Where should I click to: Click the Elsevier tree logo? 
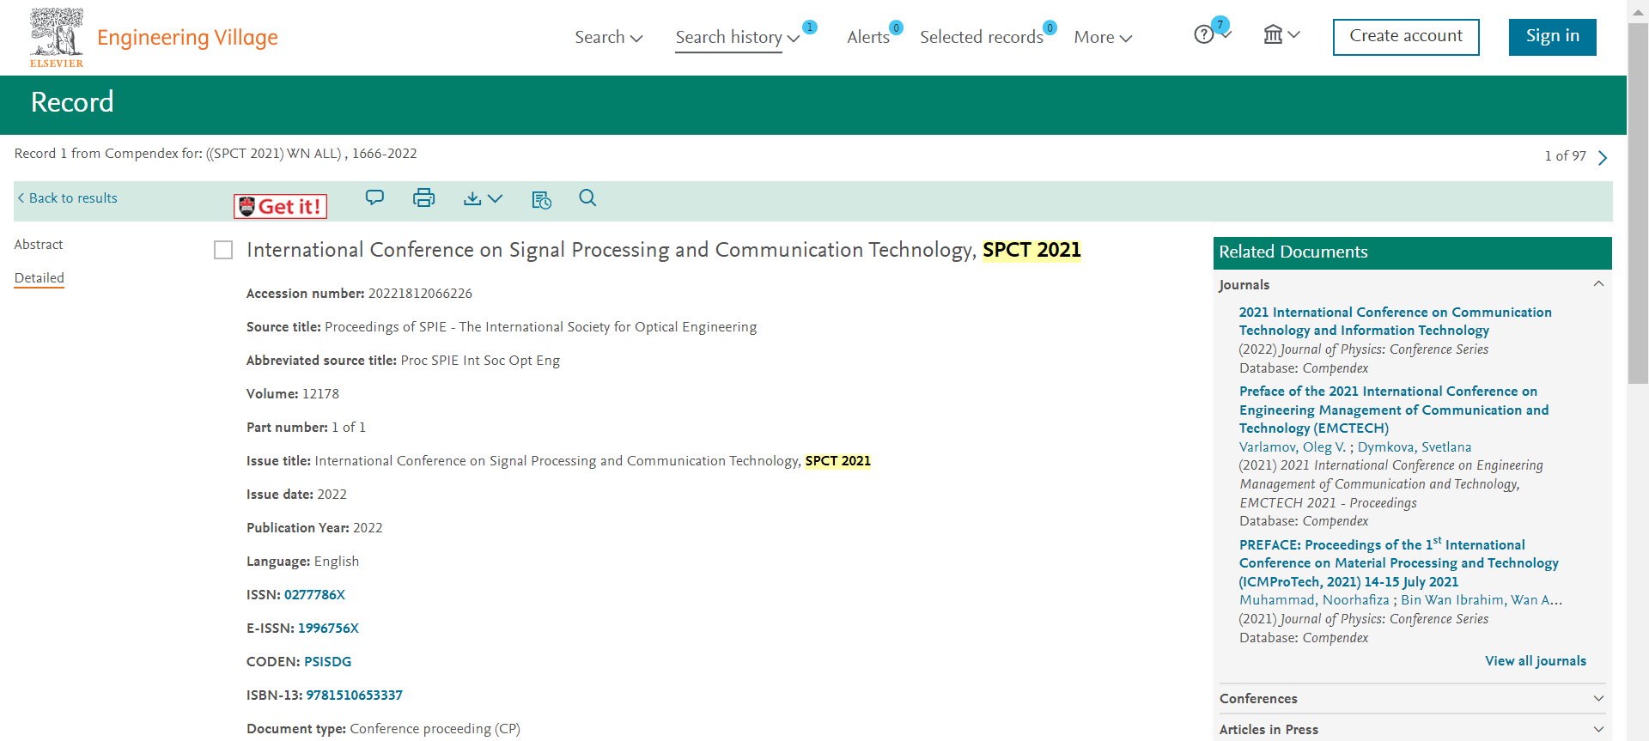pyautogui.click(x=57, y=37)
